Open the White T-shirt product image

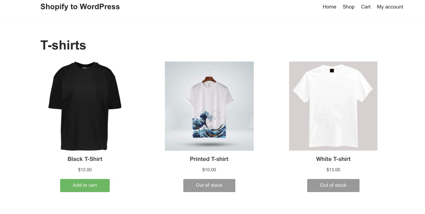pos(333,106)
